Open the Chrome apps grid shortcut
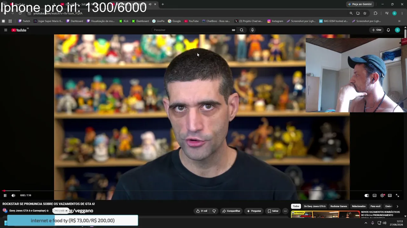Screen dimensions: 407x228 point(10,21)
